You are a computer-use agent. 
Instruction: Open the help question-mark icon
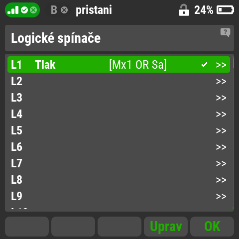[x=225, y=32]
